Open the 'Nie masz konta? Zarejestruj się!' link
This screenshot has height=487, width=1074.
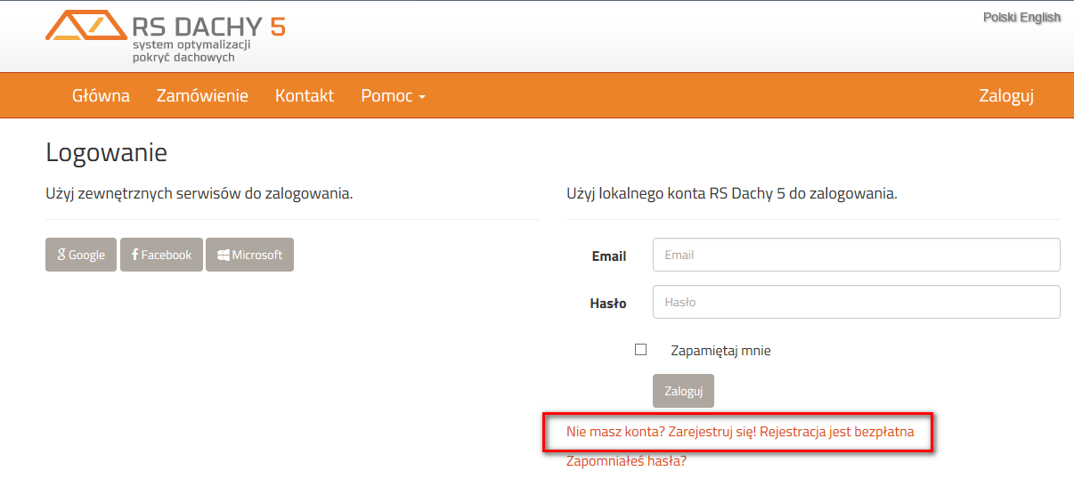coord(739,432)
